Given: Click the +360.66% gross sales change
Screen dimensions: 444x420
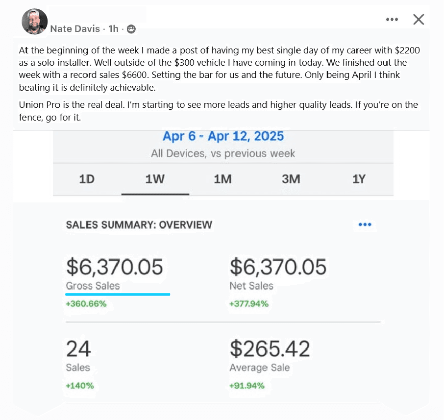Looking at the screenshot, I should tap(86, 304).
